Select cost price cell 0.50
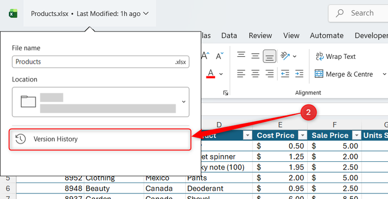 (x=280, y=146)
